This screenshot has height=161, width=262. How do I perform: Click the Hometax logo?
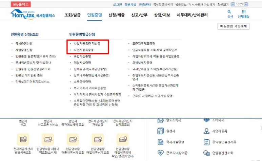33,14
